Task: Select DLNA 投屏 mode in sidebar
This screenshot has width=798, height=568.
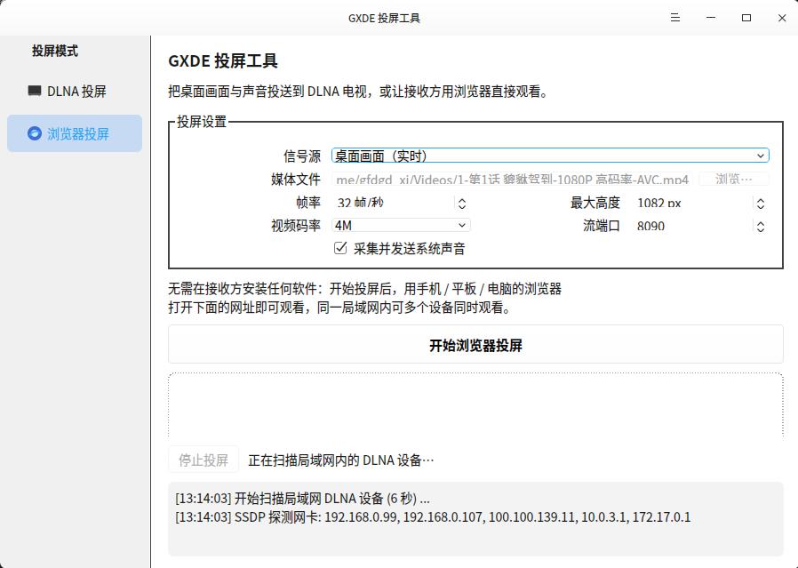Action: (x=75, y=91)
